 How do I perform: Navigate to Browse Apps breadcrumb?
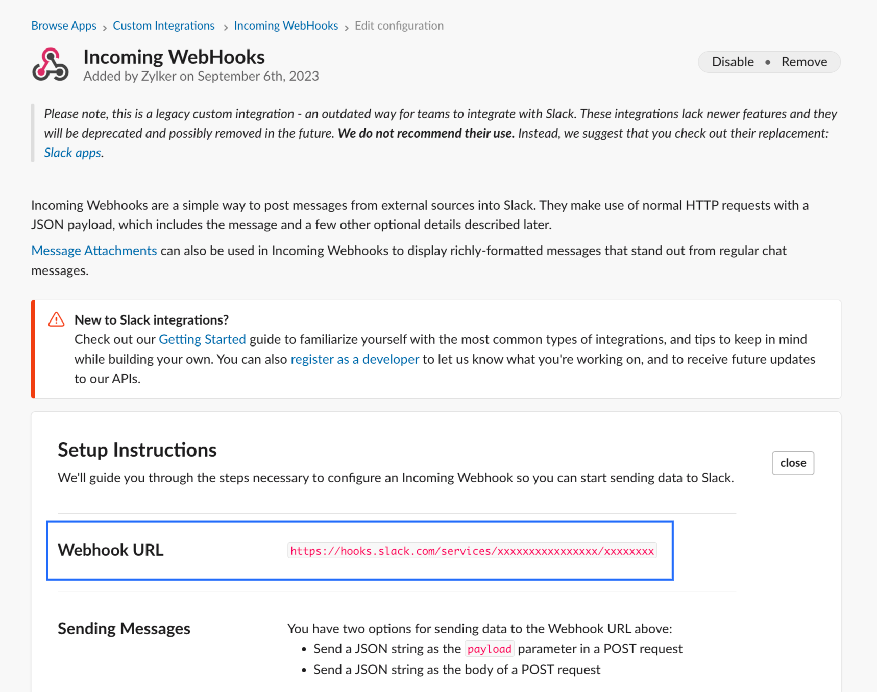(x=64, y=25)
